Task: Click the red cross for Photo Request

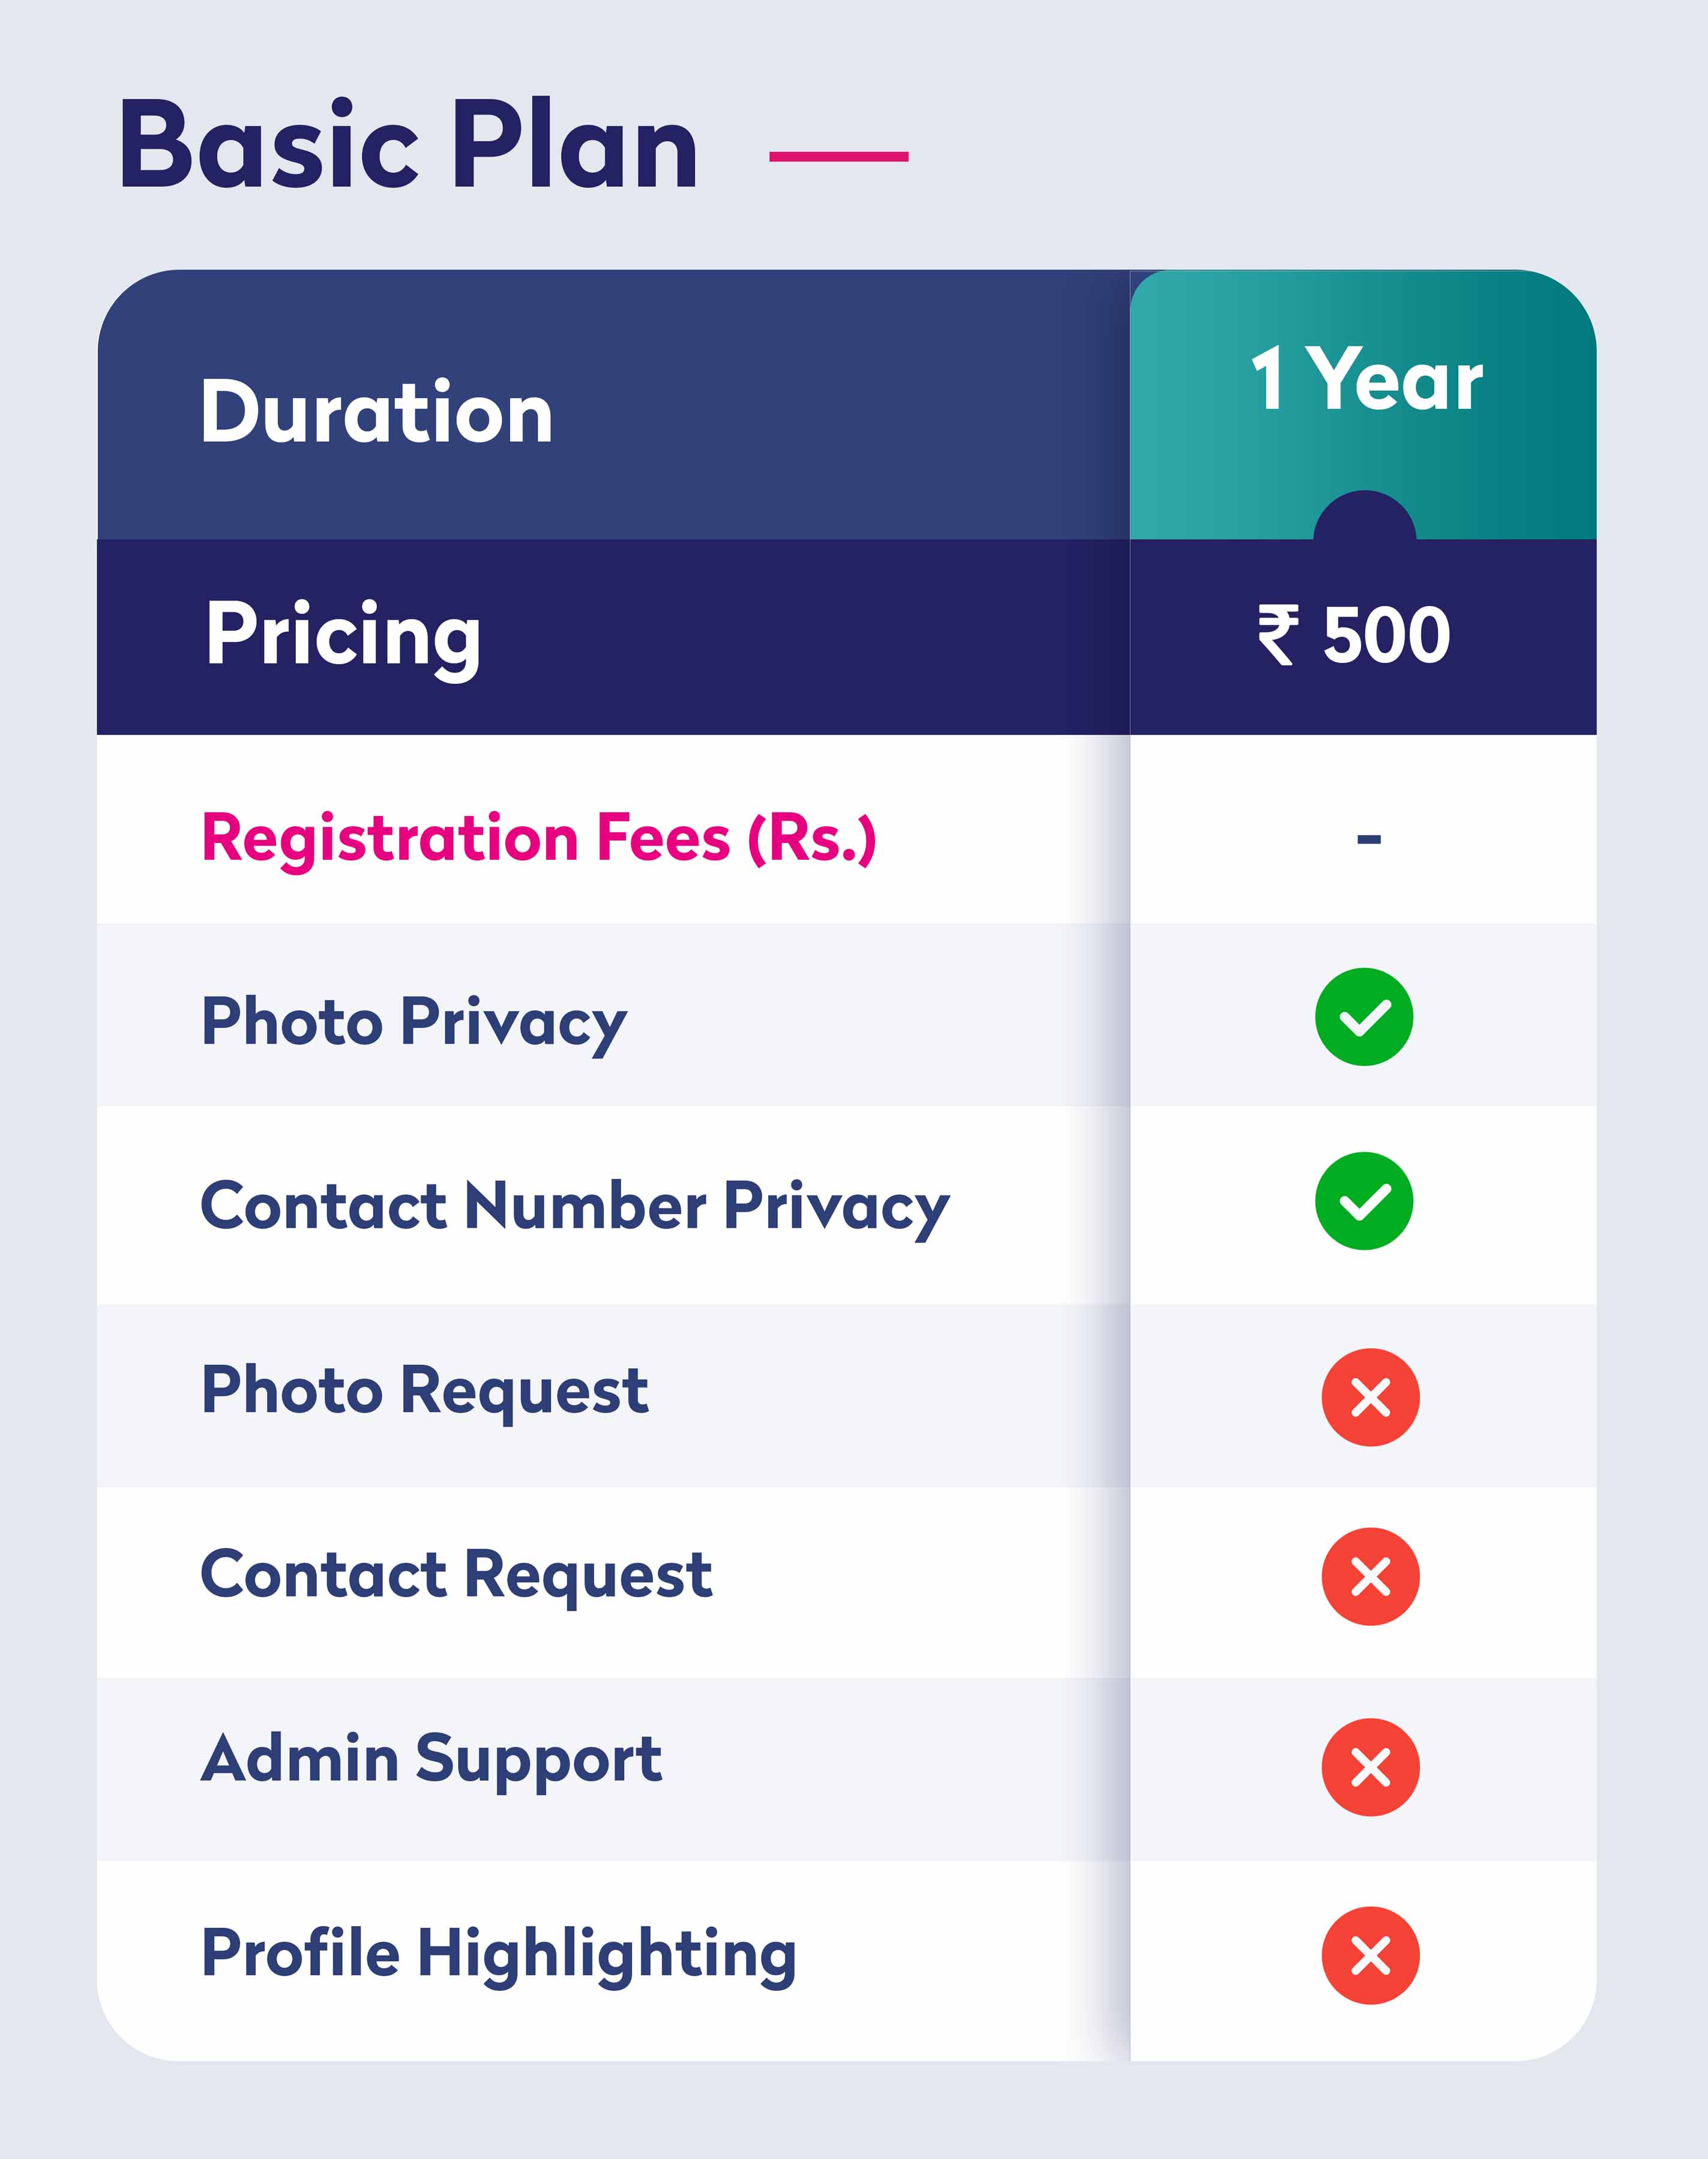Action: 1370,1397
